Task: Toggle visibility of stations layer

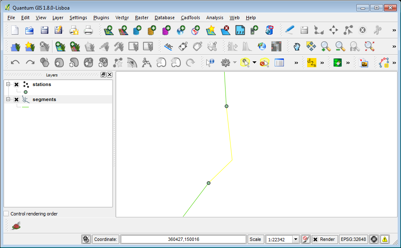Action: click(17, 84)
